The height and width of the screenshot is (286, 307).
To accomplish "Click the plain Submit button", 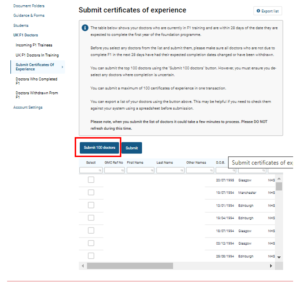I will click(132, 148).
